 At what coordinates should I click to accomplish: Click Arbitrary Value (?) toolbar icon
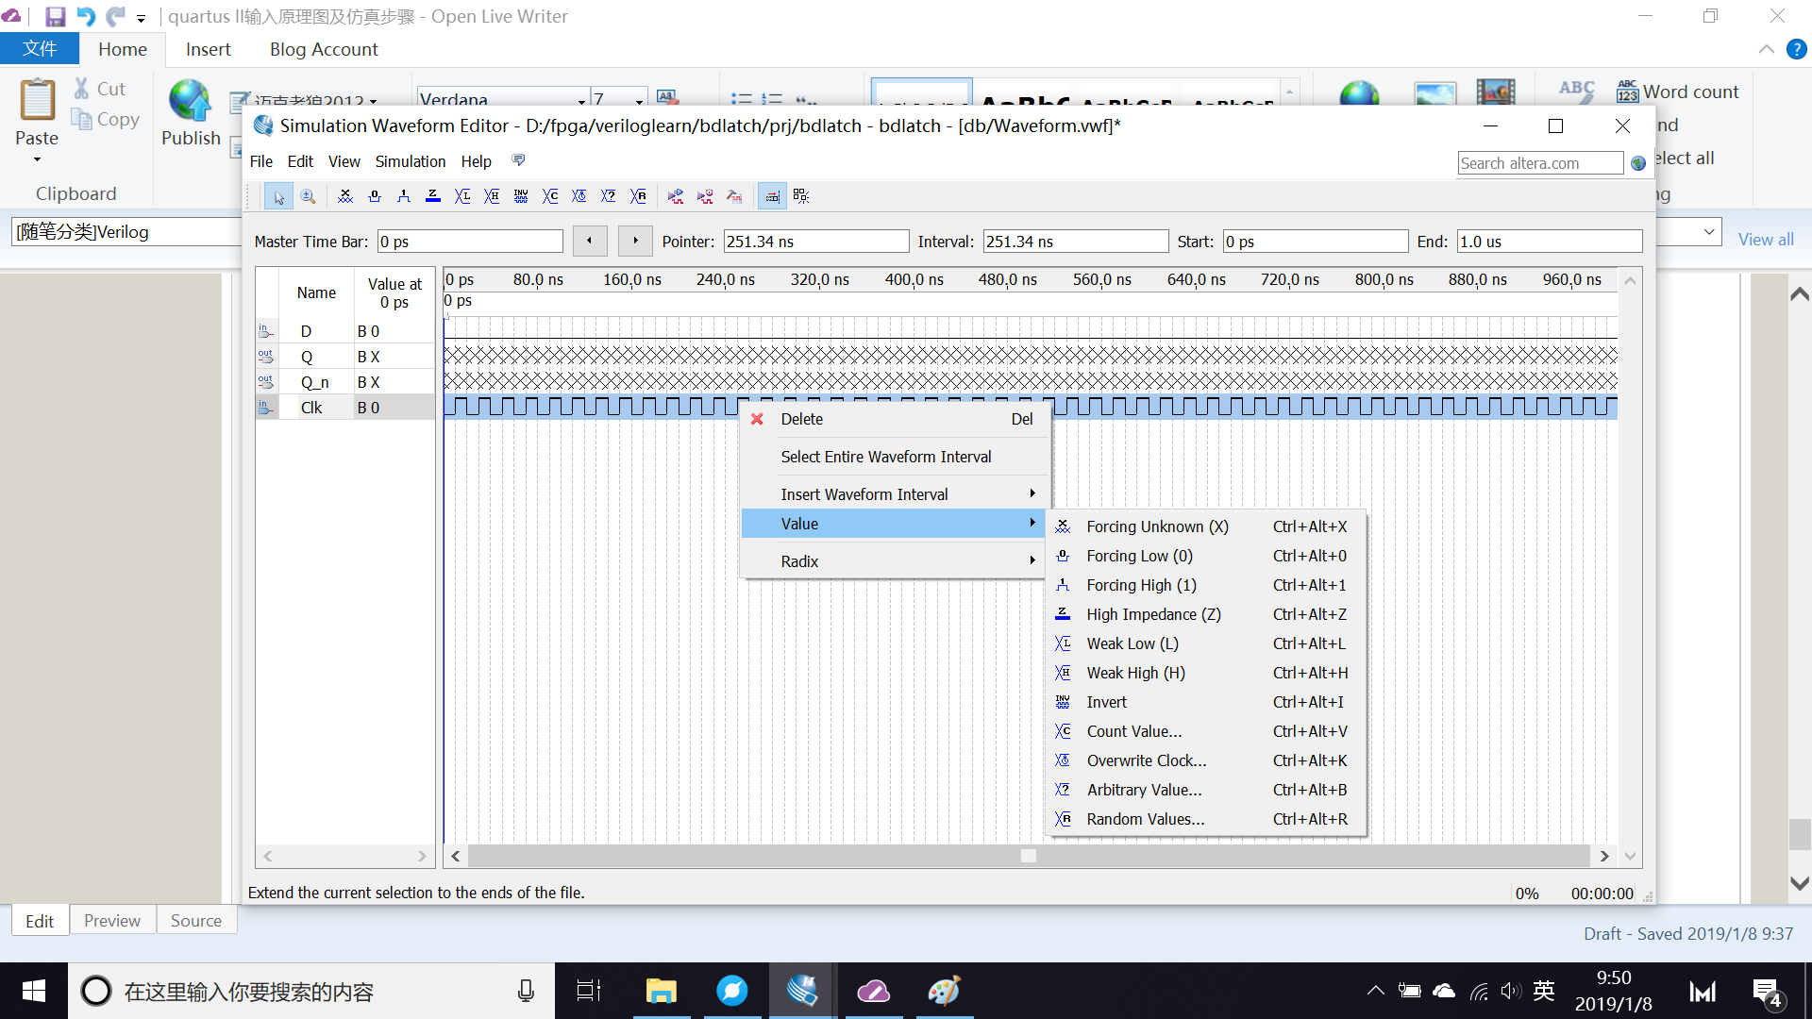pos(609,196)
